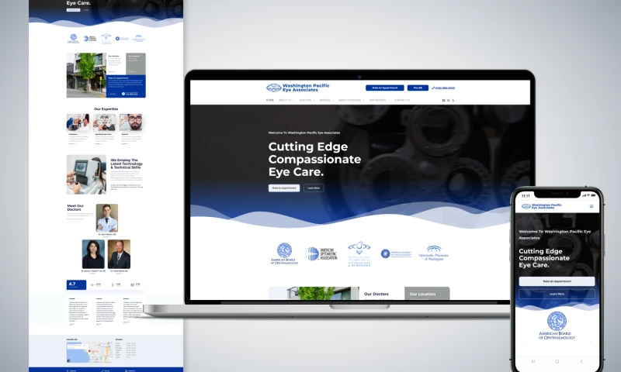Open the ABOUT YOUR EYES dropdown on laptop nav

(x=351, y=100)
